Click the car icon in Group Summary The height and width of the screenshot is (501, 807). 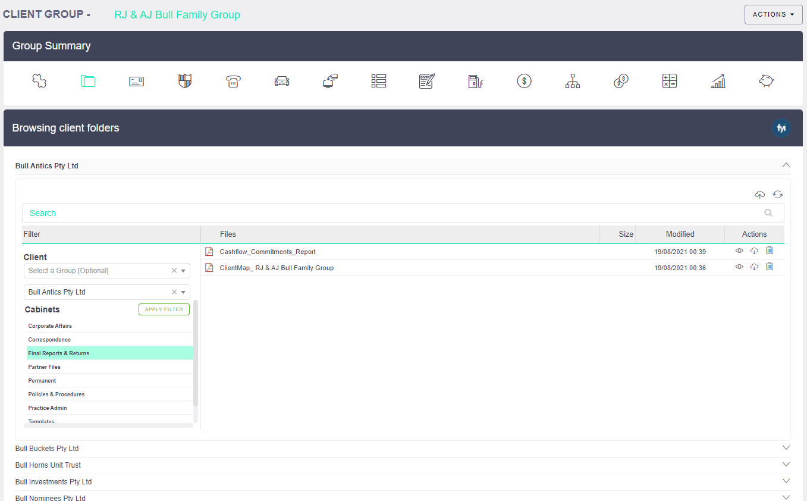coord(282,82)
